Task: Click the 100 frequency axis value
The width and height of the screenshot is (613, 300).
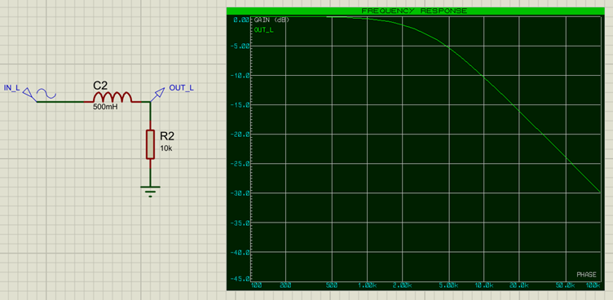Action: [256, 285]
